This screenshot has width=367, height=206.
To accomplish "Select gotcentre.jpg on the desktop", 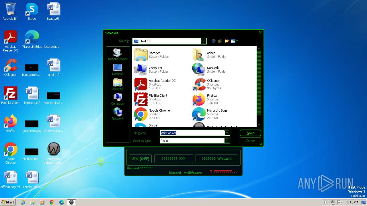I will 32,125.
